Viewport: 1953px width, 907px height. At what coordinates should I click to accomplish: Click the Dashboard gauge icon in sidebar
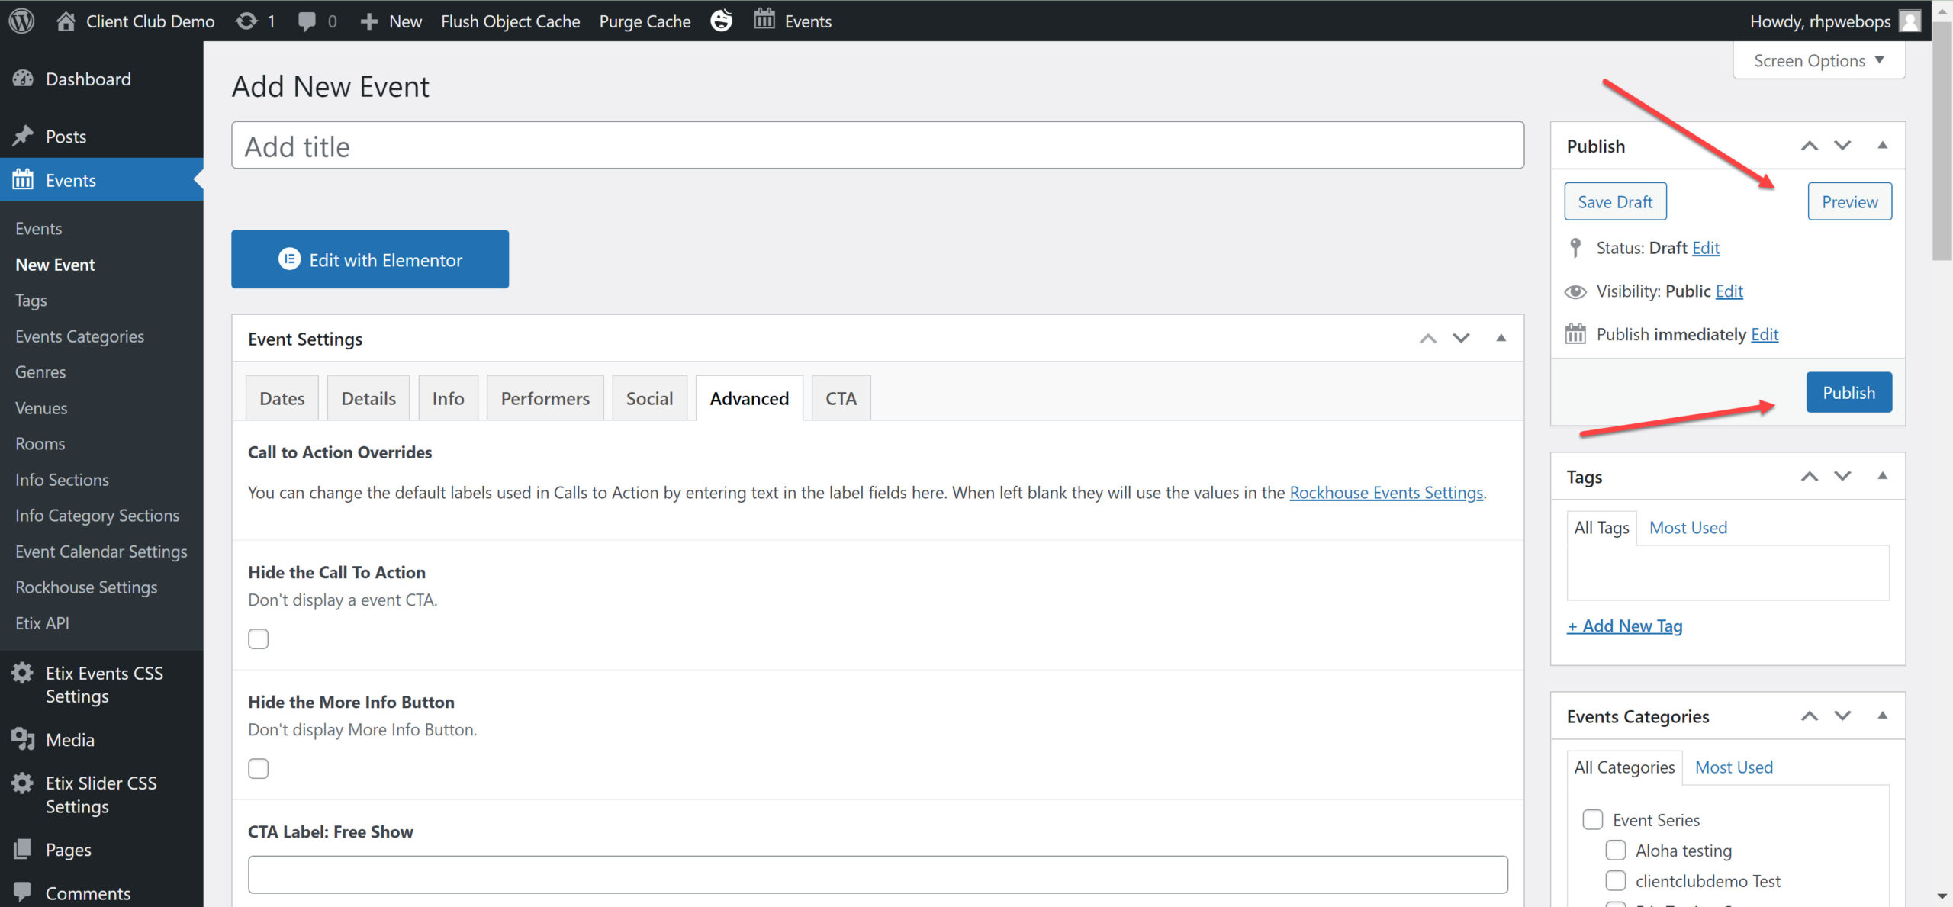click(x=23, y=79)
